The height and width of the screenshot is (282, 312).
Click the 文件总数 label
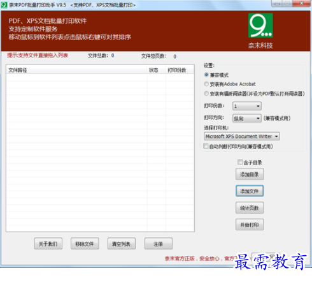[98, 56]
